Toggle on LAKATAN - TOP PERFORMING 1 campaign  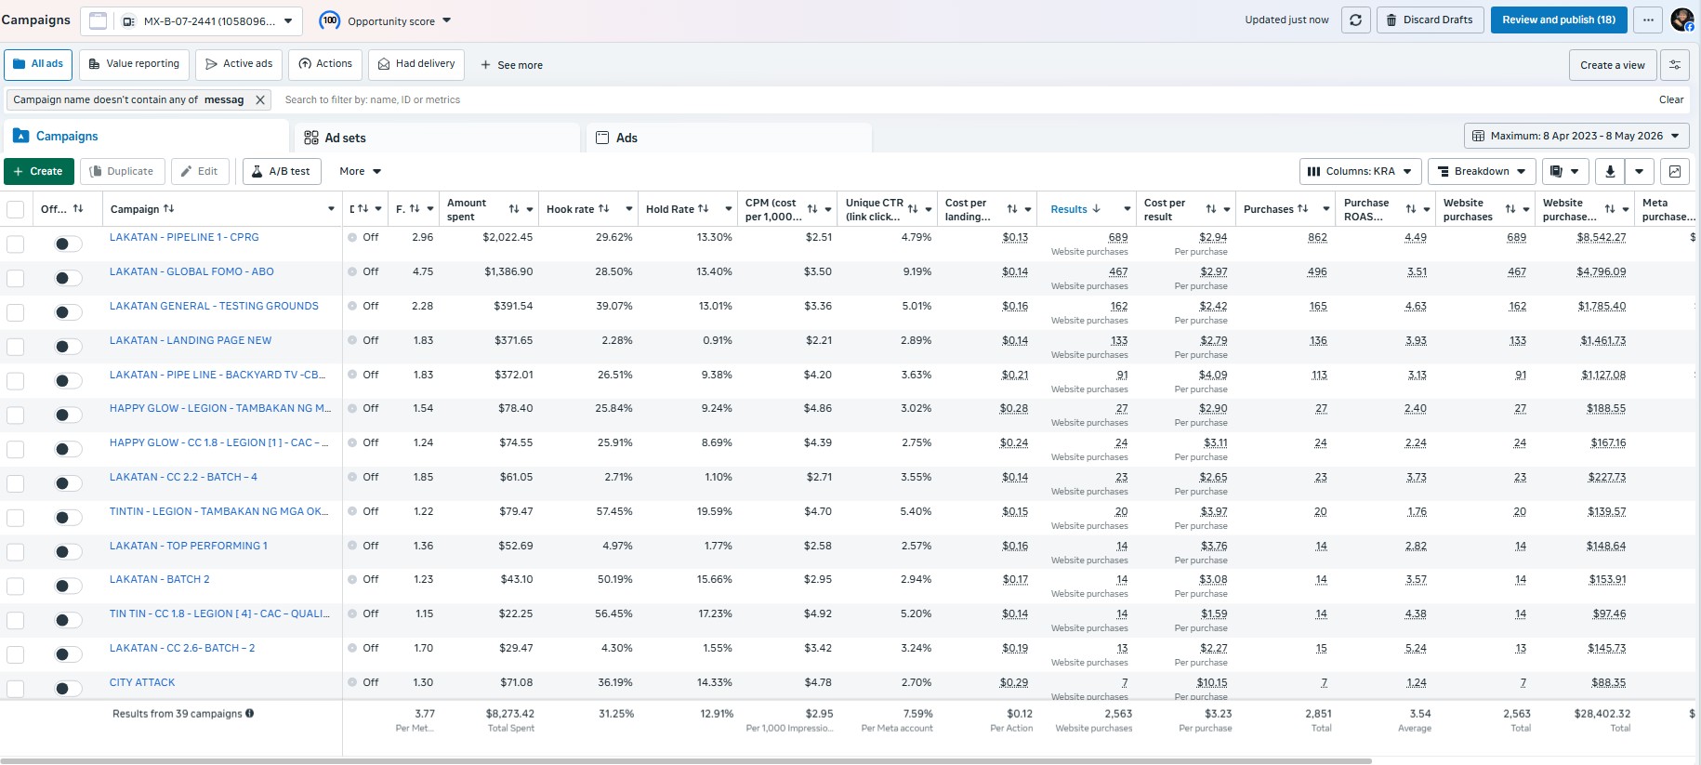(x=67, y=552)
